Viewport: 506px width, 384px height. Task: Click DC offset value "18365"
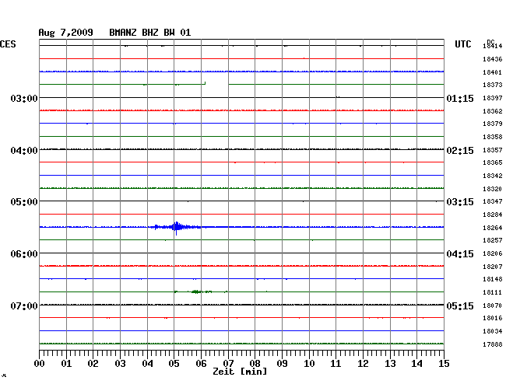pos(493,162)
